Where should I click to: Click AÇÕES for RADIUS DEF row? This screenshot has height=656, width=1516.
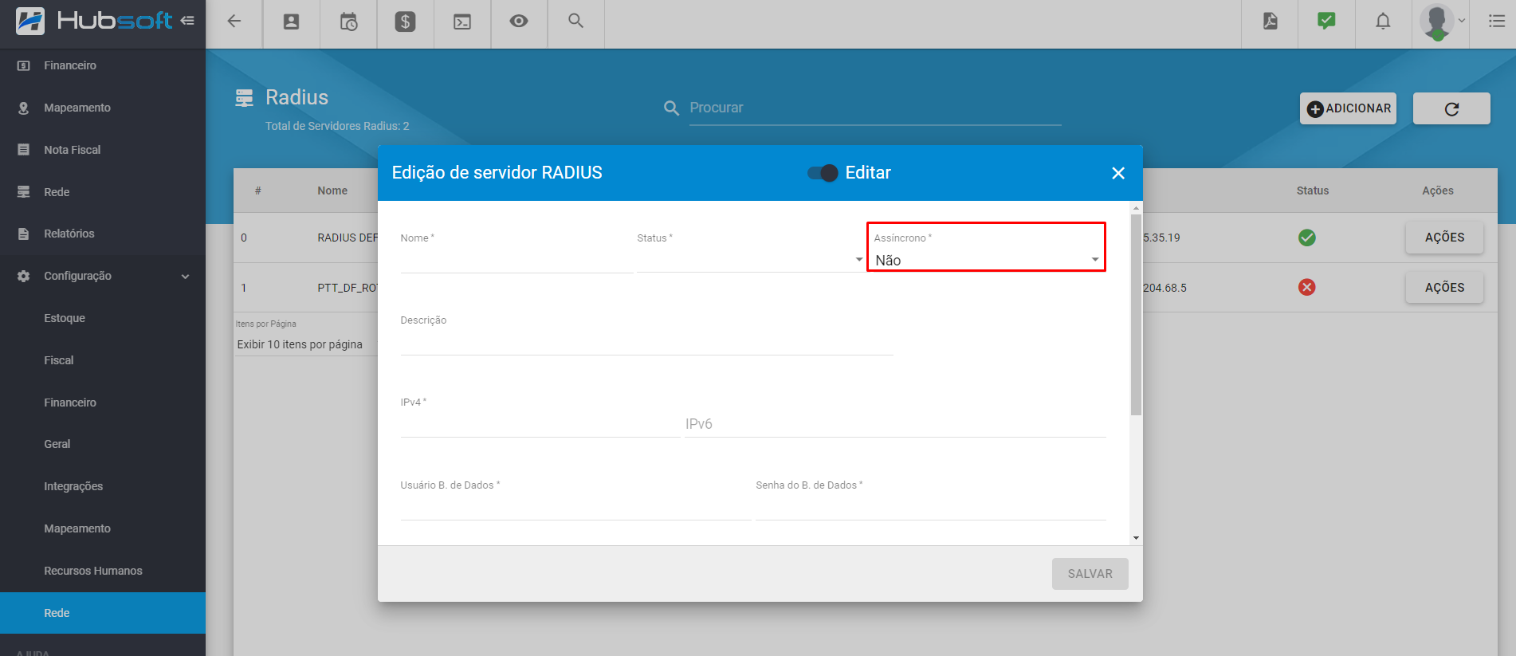click(x=1444, y=238)
